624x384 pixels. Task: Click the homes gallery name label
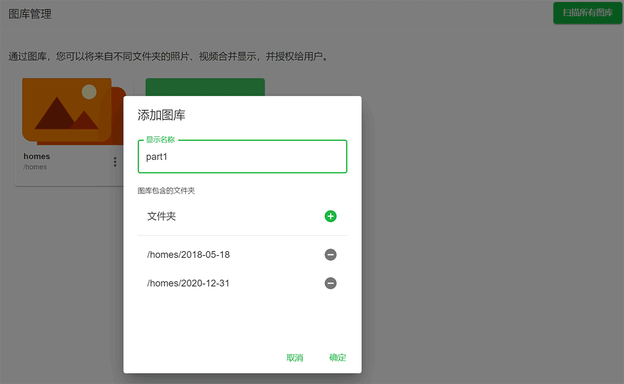point(37,156)
